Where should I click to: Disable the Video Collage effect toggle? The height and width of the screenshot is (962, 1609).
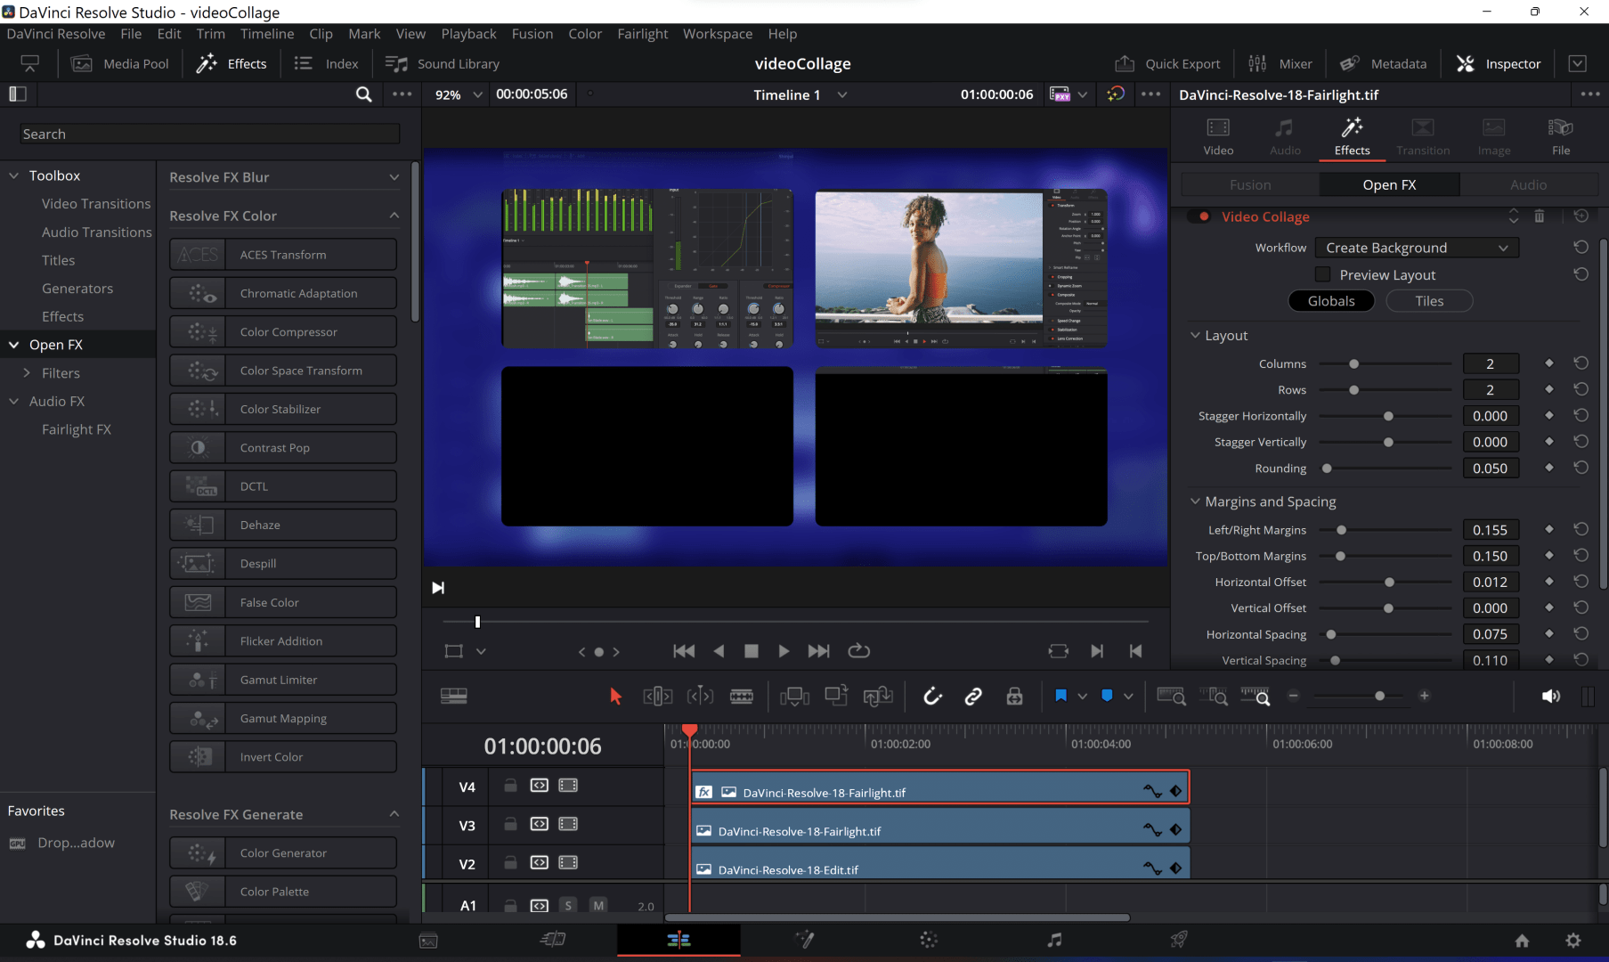(1204, 216)
